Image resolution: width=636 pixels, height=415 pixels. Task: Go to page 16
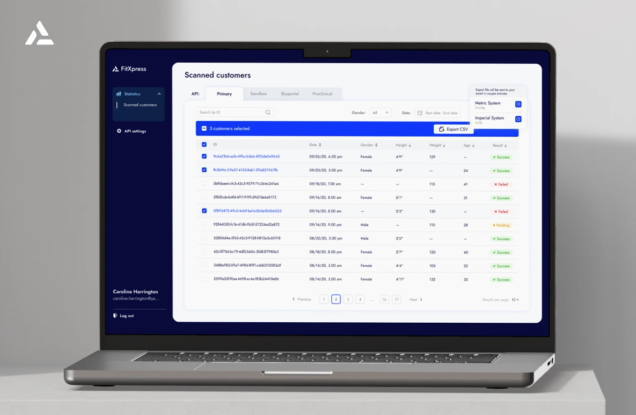(x=384, y=300)
